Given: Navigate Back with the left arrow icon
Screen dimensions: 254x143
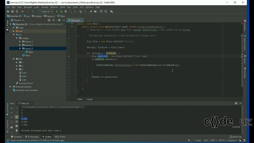Looking at the screenshot, I should pyautogui.click(x=23, y=12).
